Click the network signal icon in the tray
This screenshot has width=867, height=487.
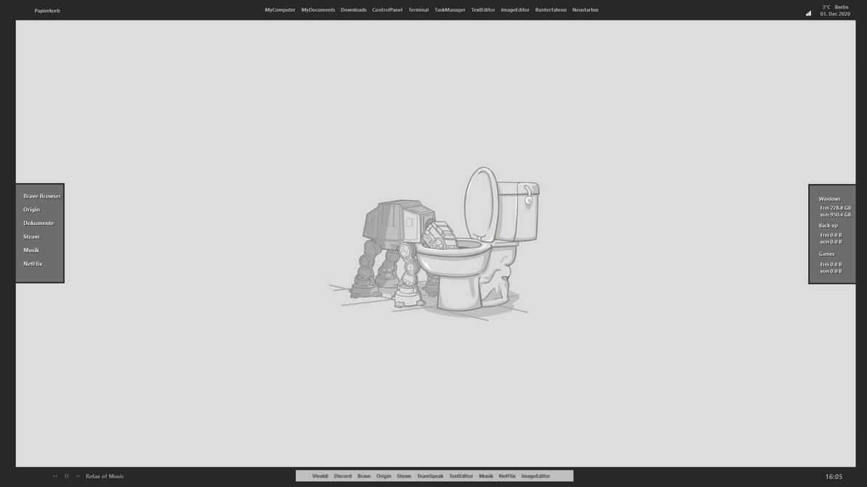(807, 12)
